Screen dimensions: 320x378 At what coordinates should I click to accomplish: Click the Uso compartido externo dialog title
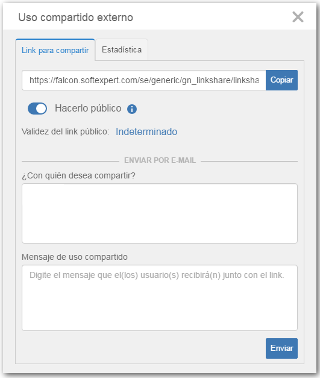coord(76,17)
